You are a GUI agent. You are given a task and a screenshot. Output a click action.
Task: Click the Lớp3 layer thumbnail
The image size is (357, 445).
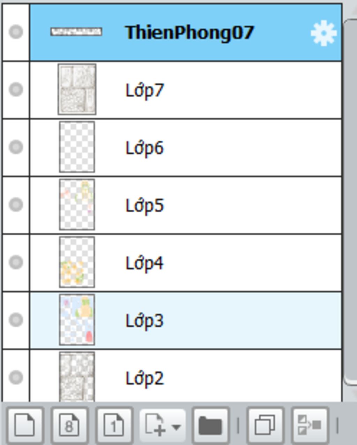pos(77,320)
